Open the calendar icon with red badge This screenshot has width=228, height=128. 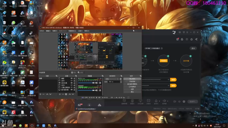(177, 39)
